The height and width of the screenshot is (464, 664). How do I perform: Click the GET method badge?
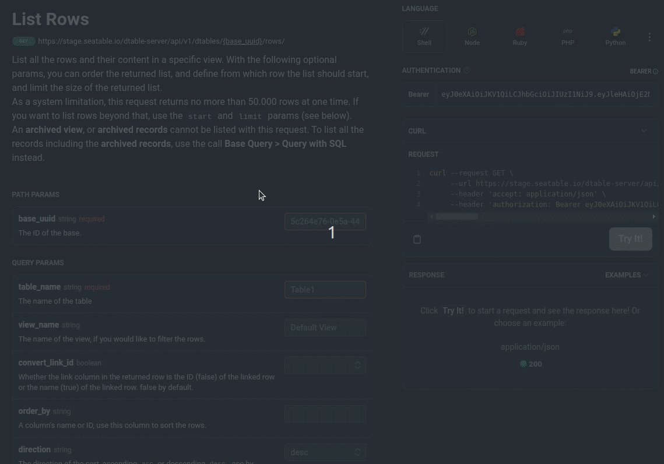(x=24, y=41)
